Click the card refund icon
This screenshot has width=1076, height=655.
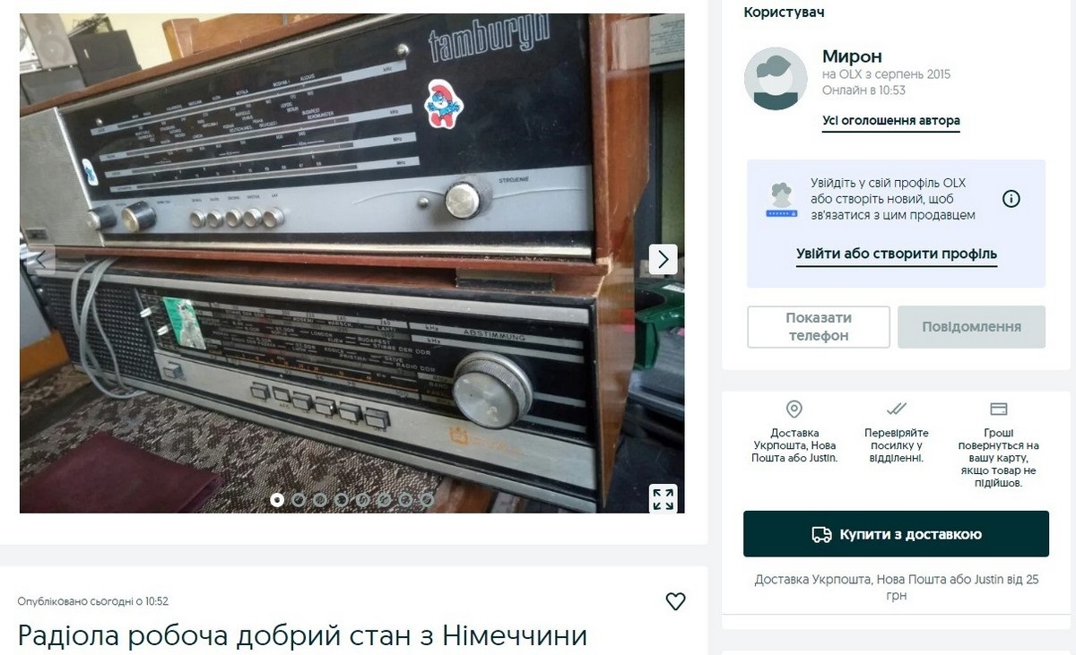[x=999, y=409]
